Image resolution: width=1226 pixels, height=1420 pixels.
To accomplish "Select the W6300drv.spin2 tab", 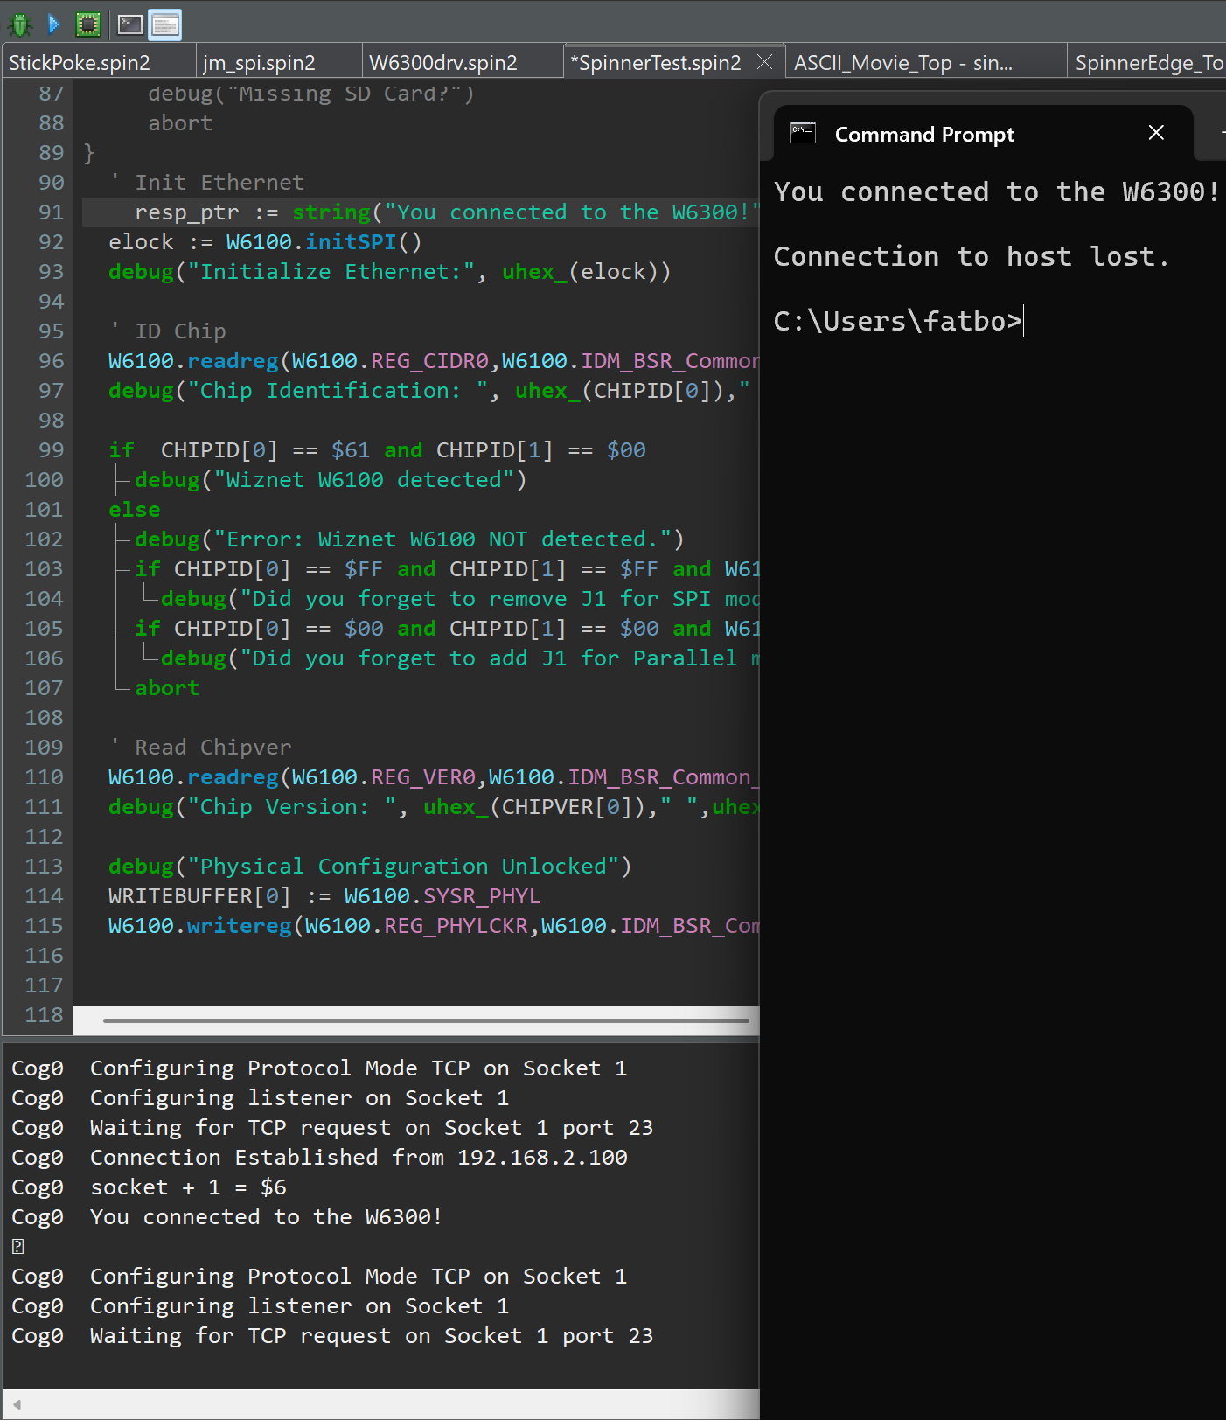I will (443, 63).
